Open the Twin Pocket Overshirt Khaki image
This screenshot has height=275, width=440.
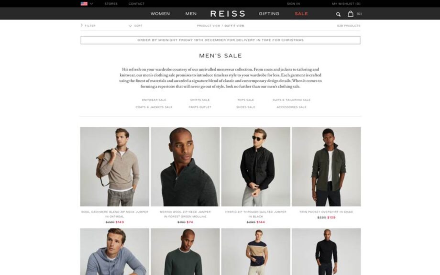click(x=326, y=167)
